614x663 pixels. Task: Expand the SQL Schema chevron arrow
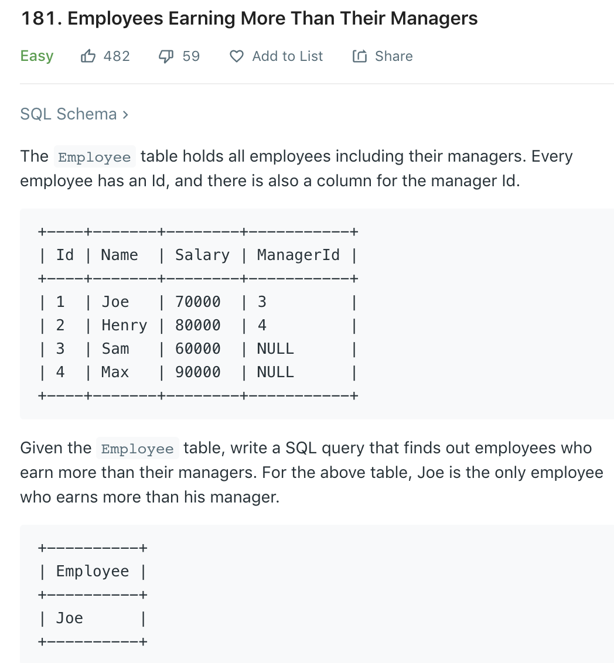click(125, 115)
